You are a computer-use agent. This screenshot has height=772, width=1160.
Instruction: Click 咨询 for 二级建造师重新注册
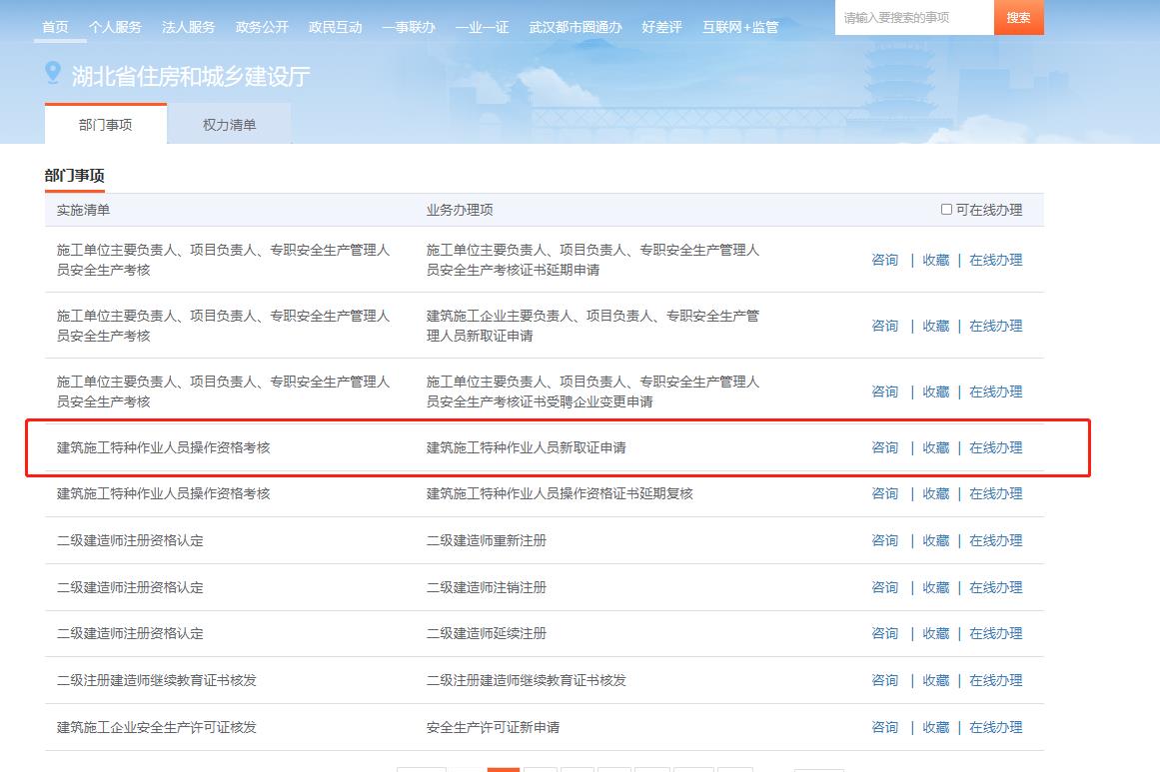click(x=885, y=541)
